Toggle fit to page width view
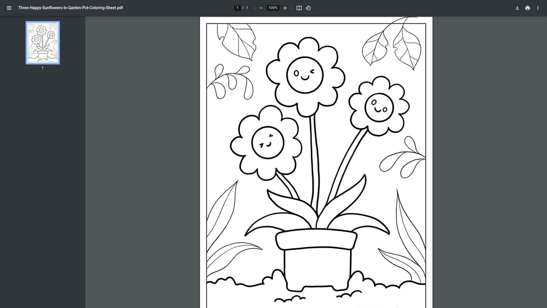The image size is (547, 308). [x=298, y=8]
